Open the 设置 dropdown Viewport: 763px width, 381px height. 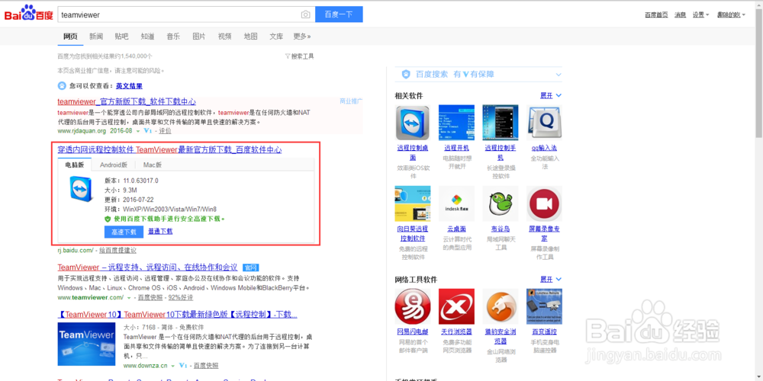tap(700, 14)
